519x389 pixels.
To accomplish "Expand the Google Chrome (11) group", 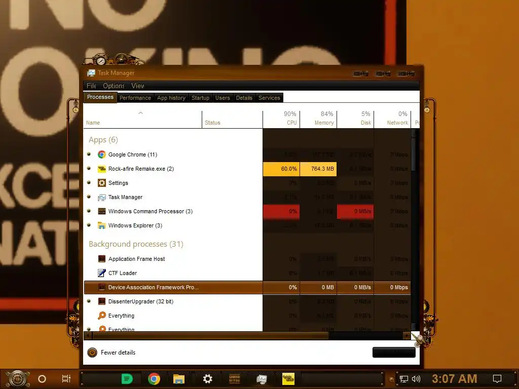I will [x=89, y=154].
